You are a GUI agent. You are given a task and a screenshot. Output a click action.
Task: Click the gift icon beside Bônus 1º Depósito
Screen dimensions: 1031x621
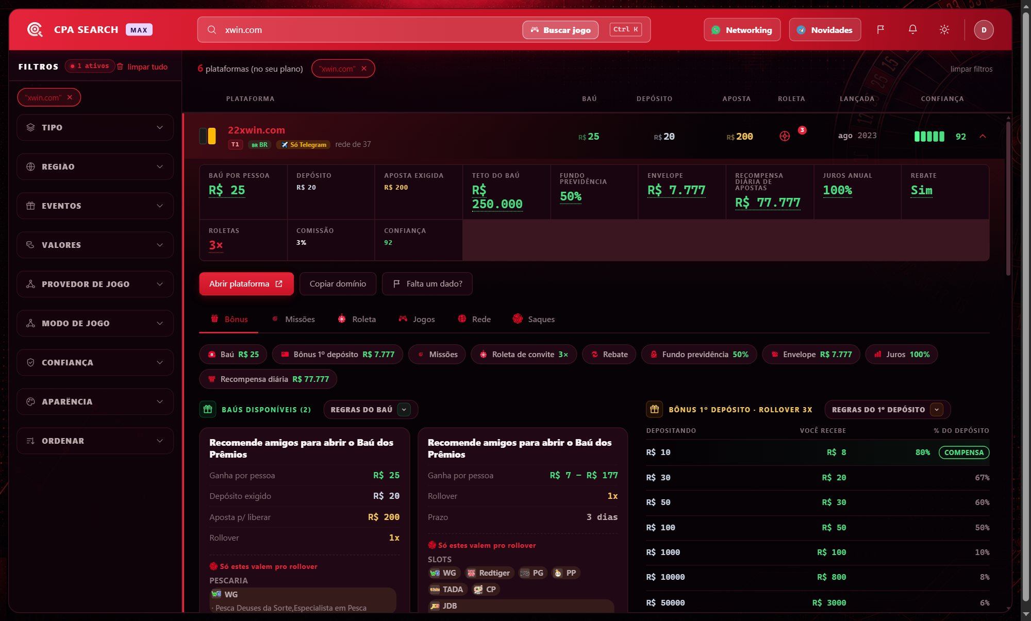click(655, 409)
